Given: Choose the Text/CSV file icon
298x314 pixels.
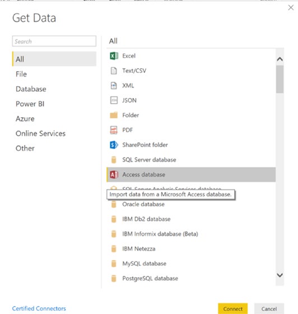Looking at the screenshot, I should pyautogui.click(x=114, y=71).
